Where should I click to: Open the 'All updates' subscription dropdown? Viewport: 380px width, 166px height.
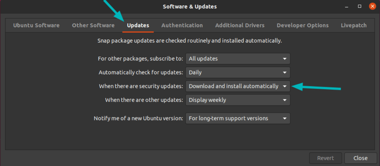click(x=238, y=59)
